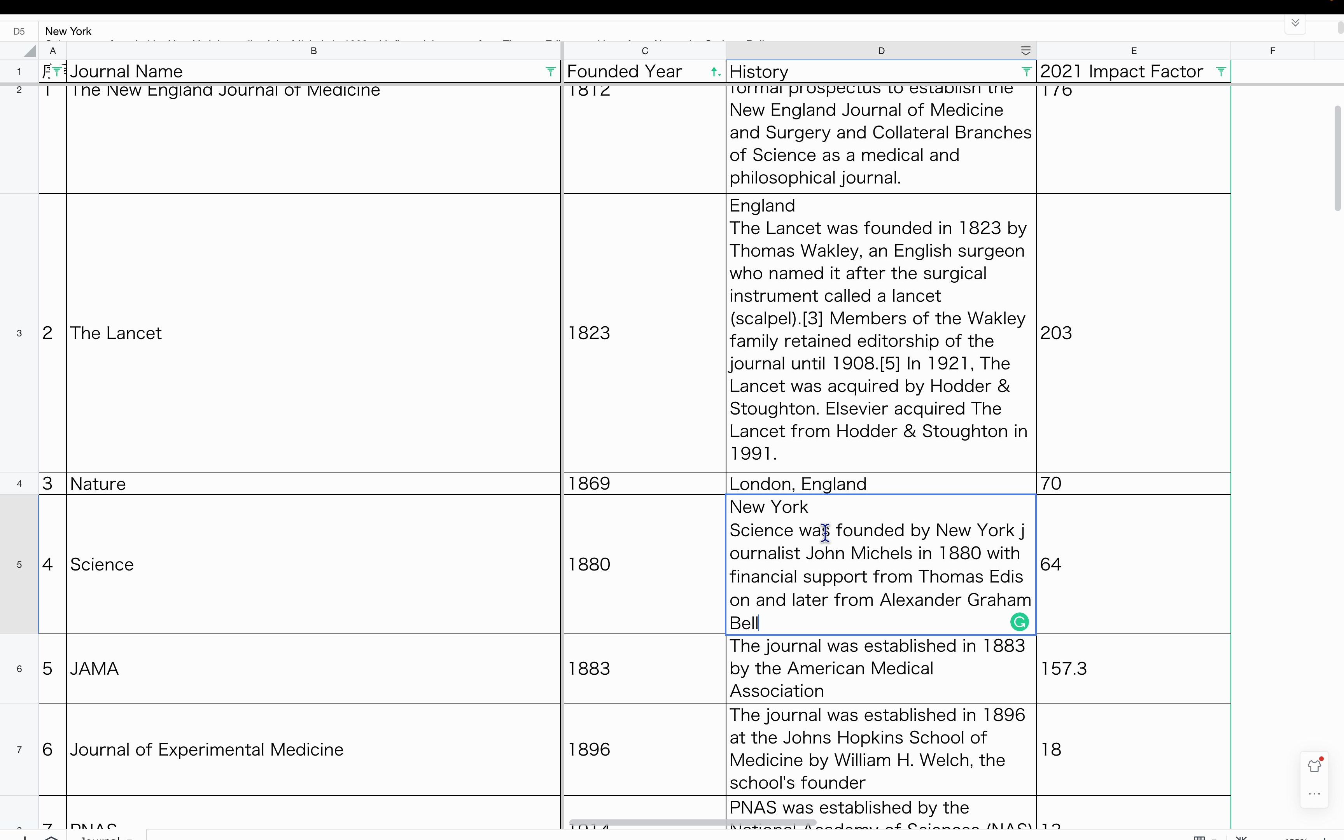
Task: Select row 4 header
Action: tap(19, 483)
